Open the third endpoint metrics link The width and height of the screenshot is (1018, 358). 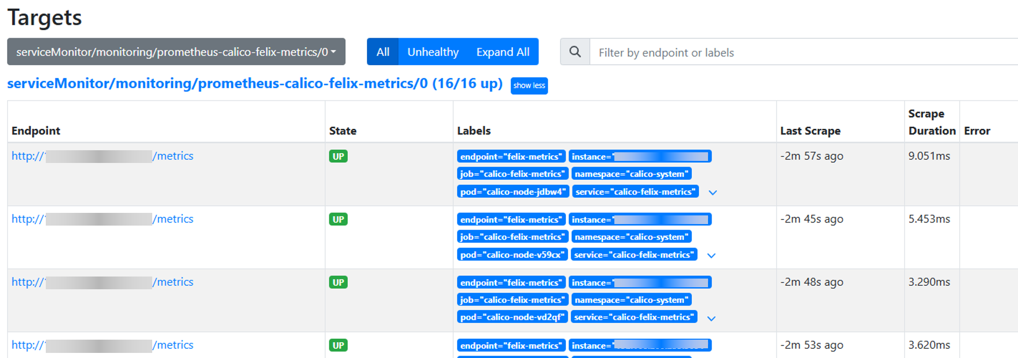(x=102, y=282)
